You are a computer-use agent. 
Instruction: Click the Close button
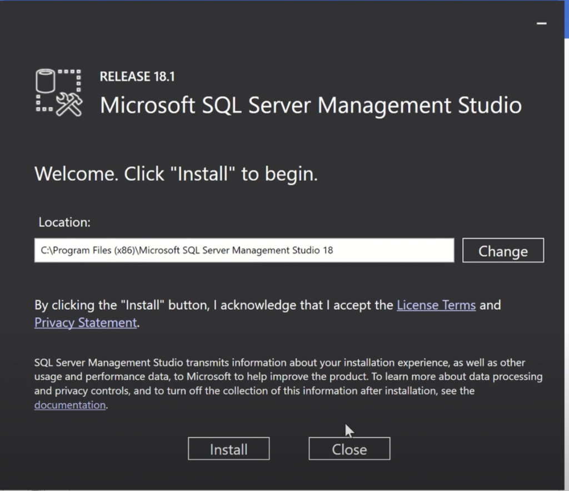point(350,449)
